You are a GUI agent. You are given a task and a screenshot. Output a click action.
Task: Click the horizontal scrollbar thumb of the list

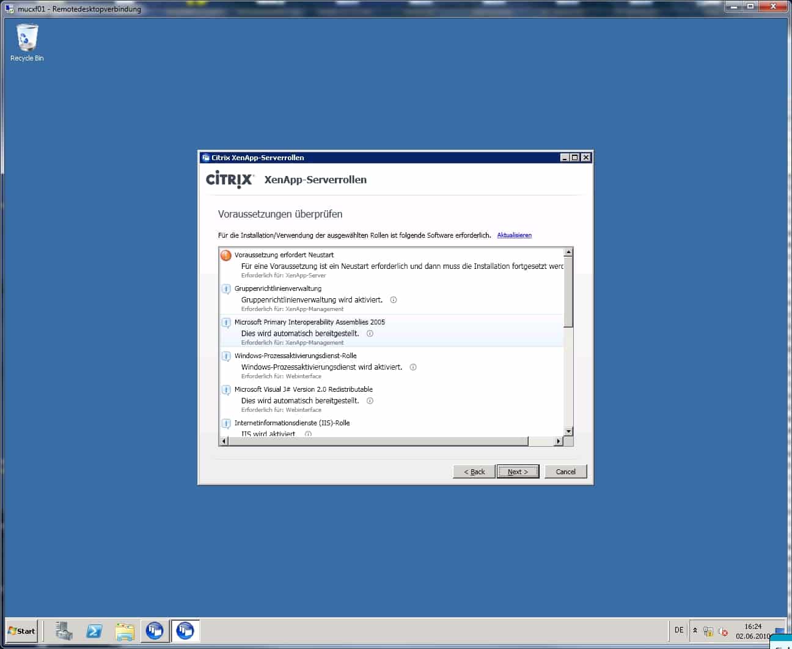click(378, 441)
